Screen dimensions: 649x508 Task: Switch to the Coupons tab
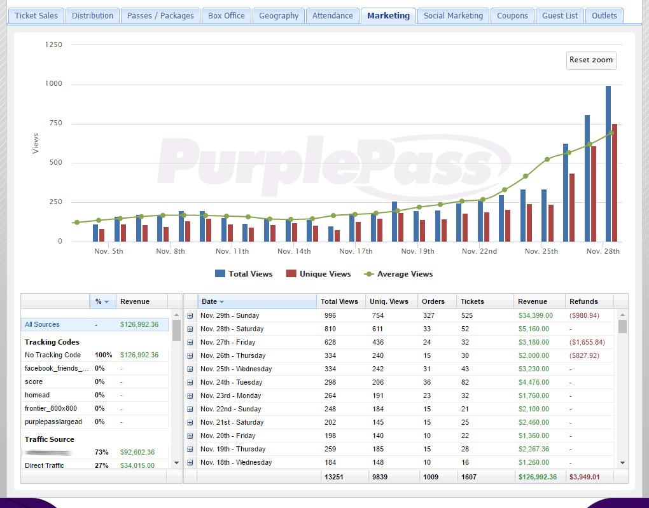[x=512, y=16]
